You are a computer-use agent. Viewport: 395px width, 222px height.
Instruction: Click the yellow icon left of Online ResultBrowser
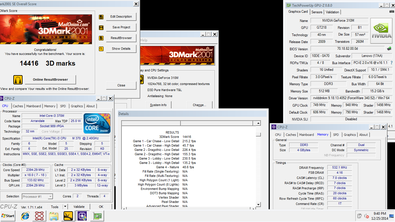(18, 80)
